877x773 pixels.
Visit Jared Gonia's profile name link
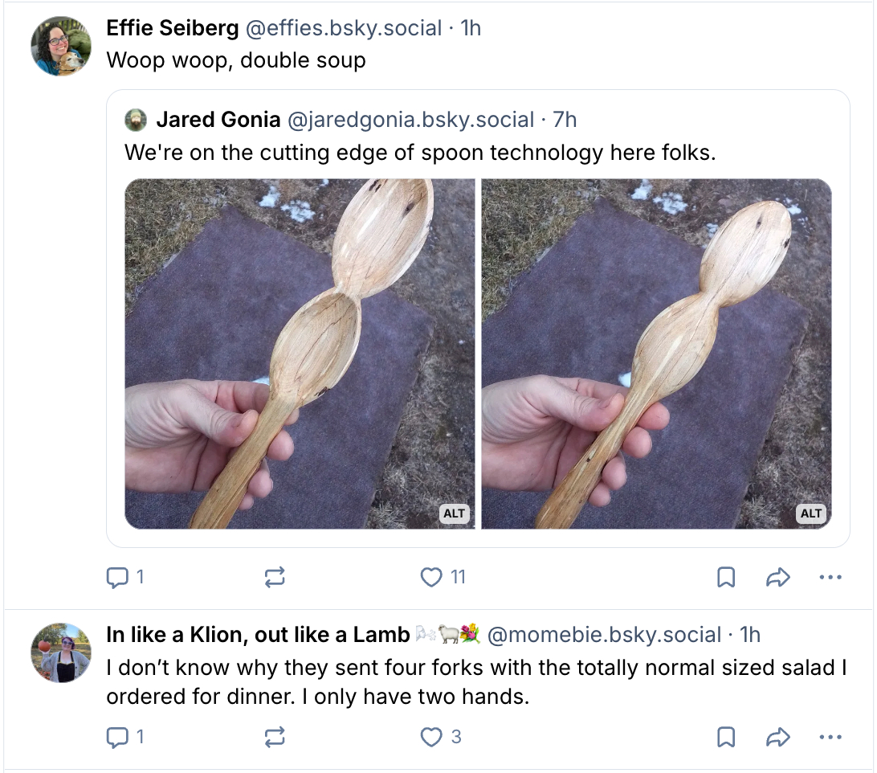pos(218,121)
